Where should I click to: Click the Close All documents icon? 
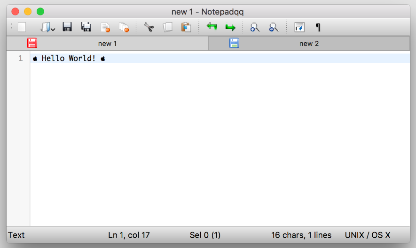tap(124, 27)
